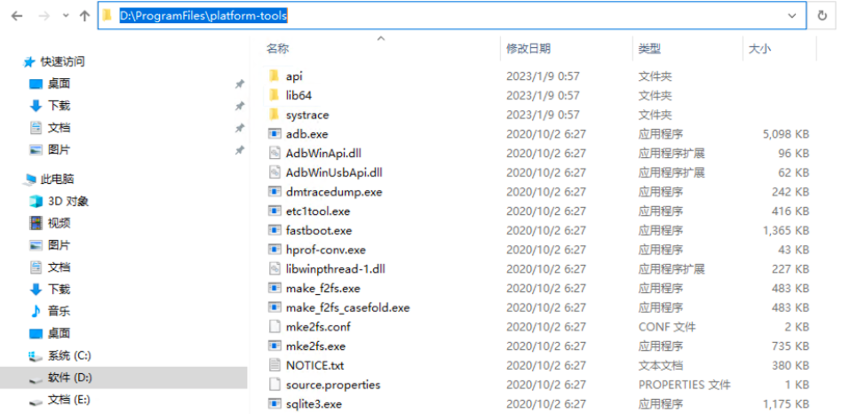Select the fastboot.exe file icon

274,230
